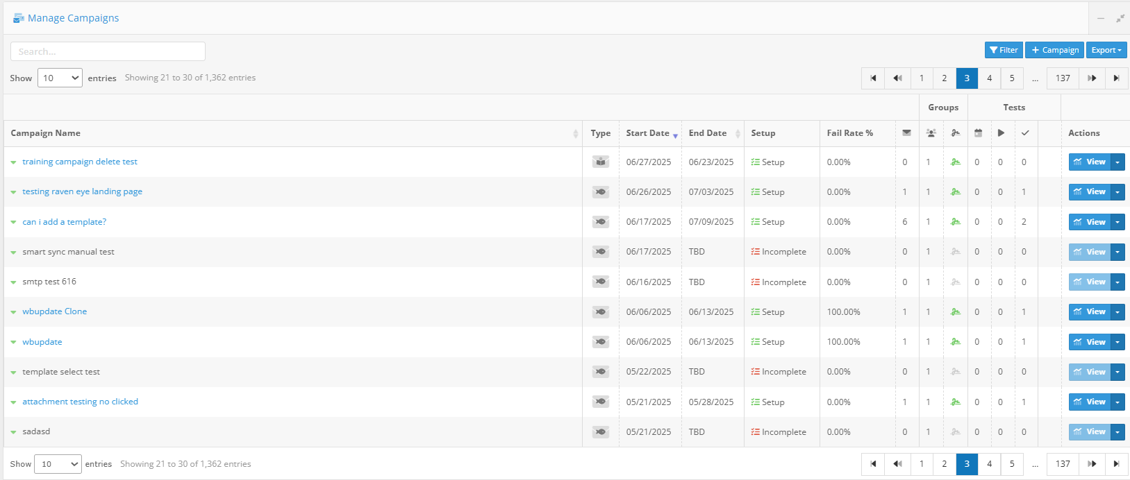The image size is (1130, 480).
Task: Click the Filter button
Action: tap(1004, 50)
